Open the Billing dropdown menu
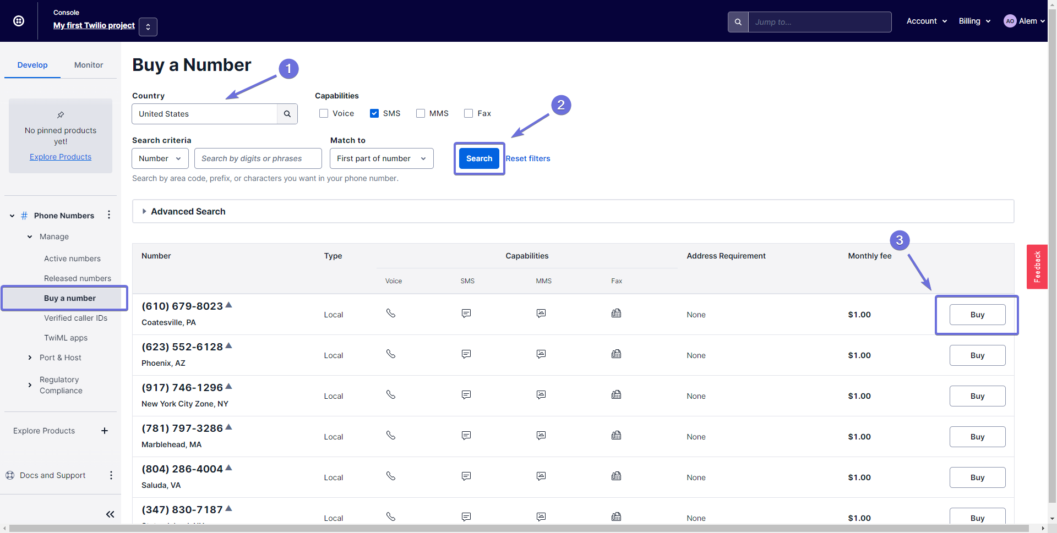This screenshot has height=533, width=1057. click(974, 21)
